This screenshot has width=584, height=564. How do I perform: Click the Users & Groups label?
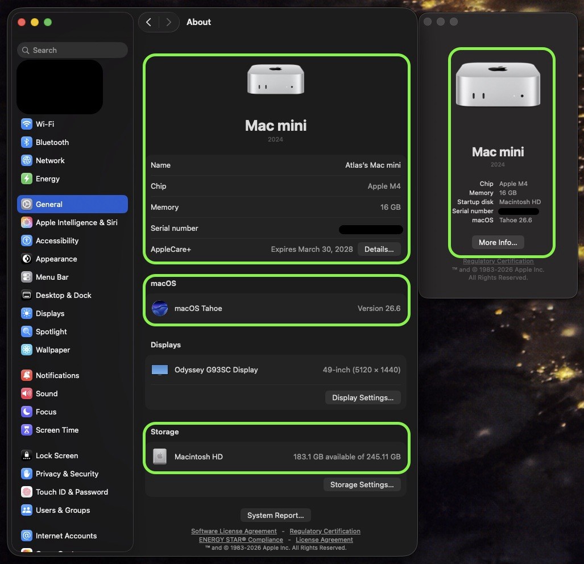point(63,510)
